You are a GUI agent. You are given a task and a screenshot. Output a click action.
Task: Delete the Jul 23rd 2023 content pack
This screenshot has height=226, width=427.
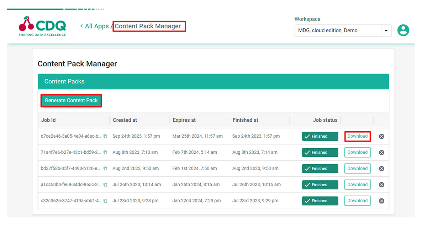point(381,201)
